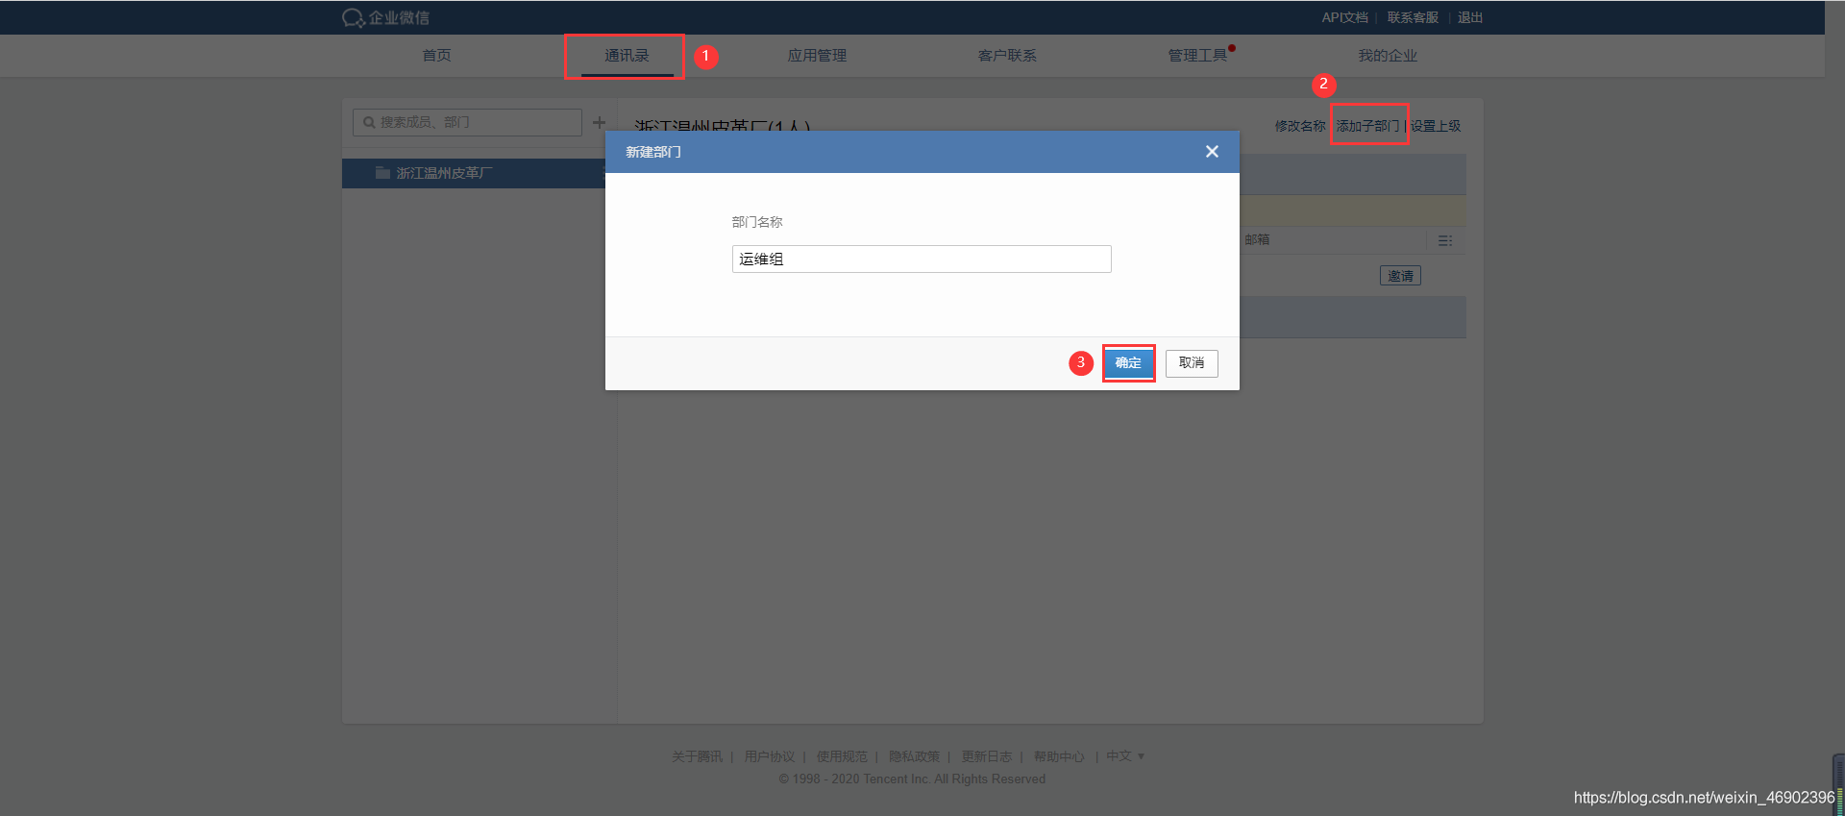Viewport: 1845px width, 816px height.
Task: Click the 企业微信 logo icon
Action: tap(353, 18)
